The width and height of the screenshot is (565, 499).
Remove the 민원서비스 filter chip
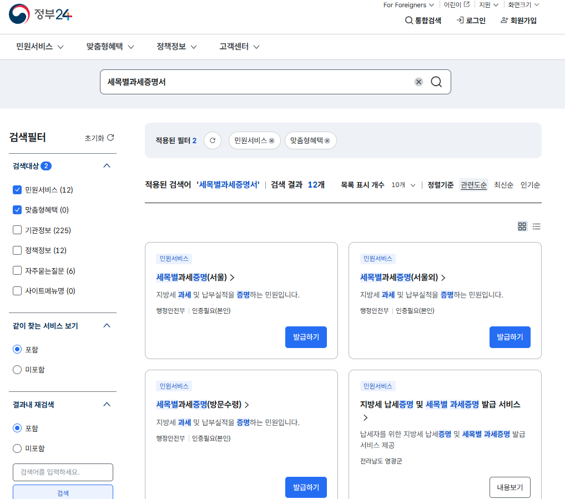click(x=271, y=140)
